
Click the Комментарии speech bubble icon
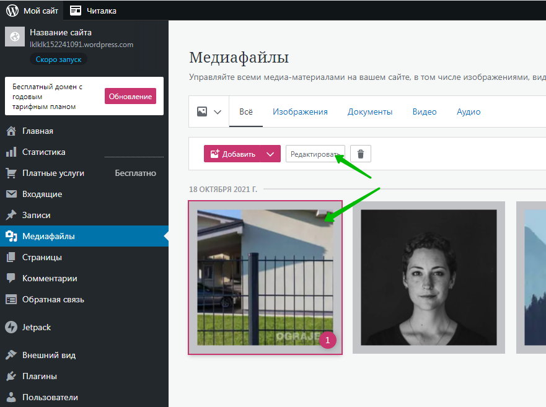point(11,278)
